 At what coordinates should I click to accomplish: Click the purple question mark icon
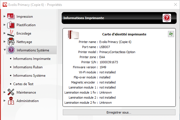11,50
